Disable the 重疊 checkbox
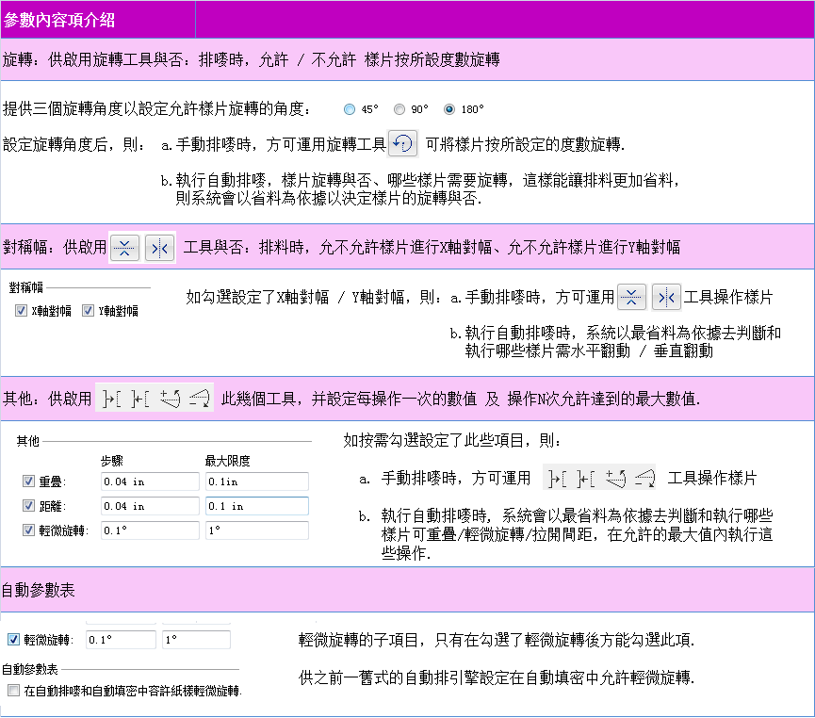 coord(28,481)
